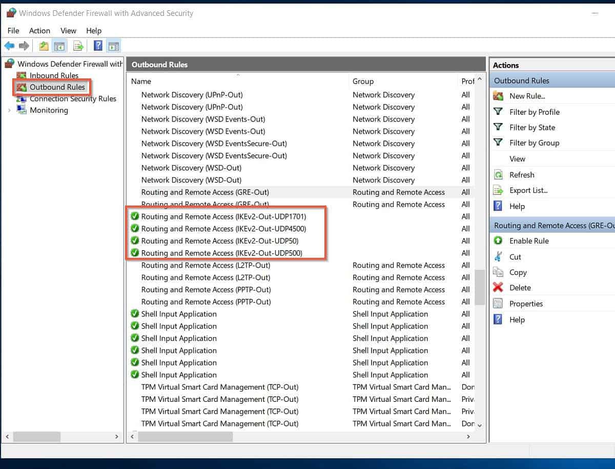Open the Filter by Group submenu
The width and height of the screenshot is (615, 469).
[x=534, y=143]
